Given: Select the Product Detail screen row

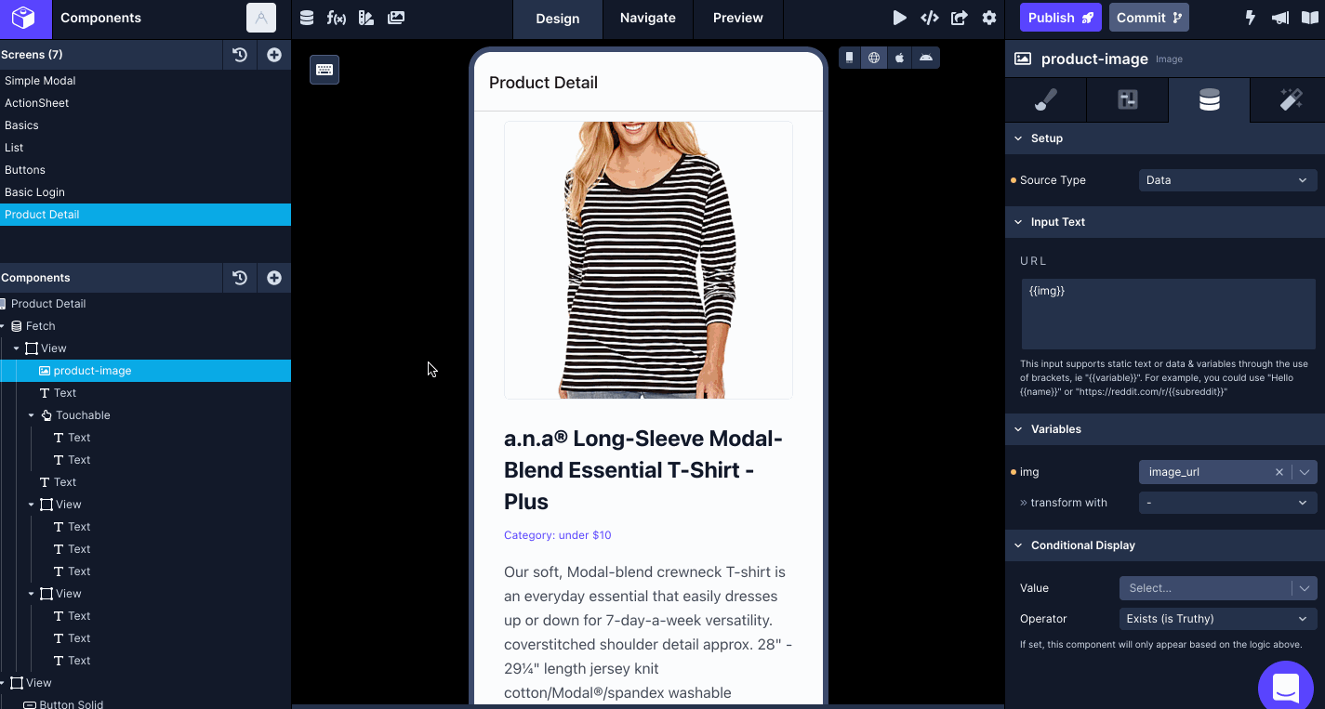Looking at the screenshot, I should tap(145, 215).
